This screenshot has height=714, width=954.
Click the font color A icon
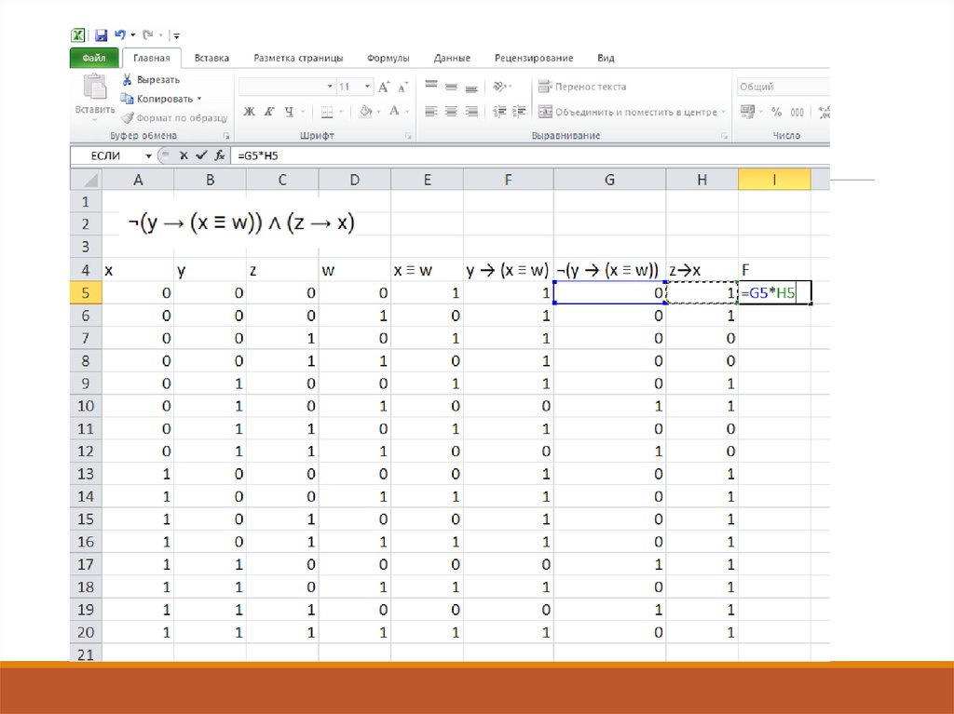tap(394, 112)
